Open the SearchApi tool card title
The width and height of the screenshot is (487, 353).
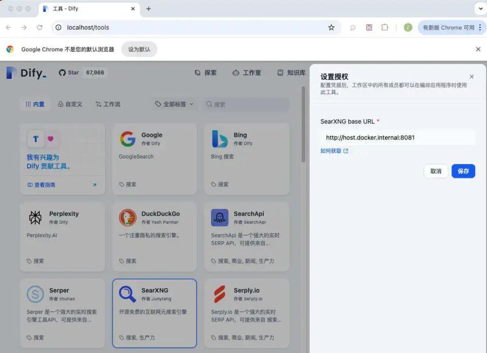pyautogui.click(x=249, y=214)
